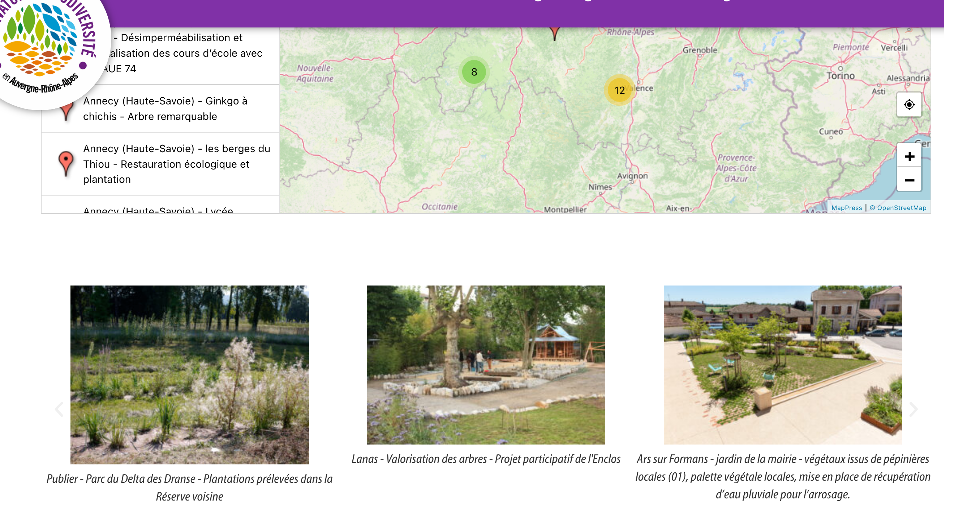Click caption Ars sur Formans - jardin de la mairie

tap(782, 476)
